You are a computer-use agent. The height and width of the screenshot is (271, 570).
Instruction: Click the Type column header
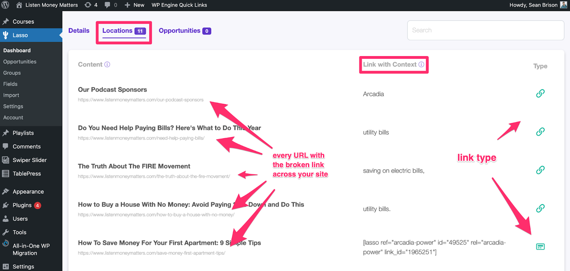coord(540,66)
